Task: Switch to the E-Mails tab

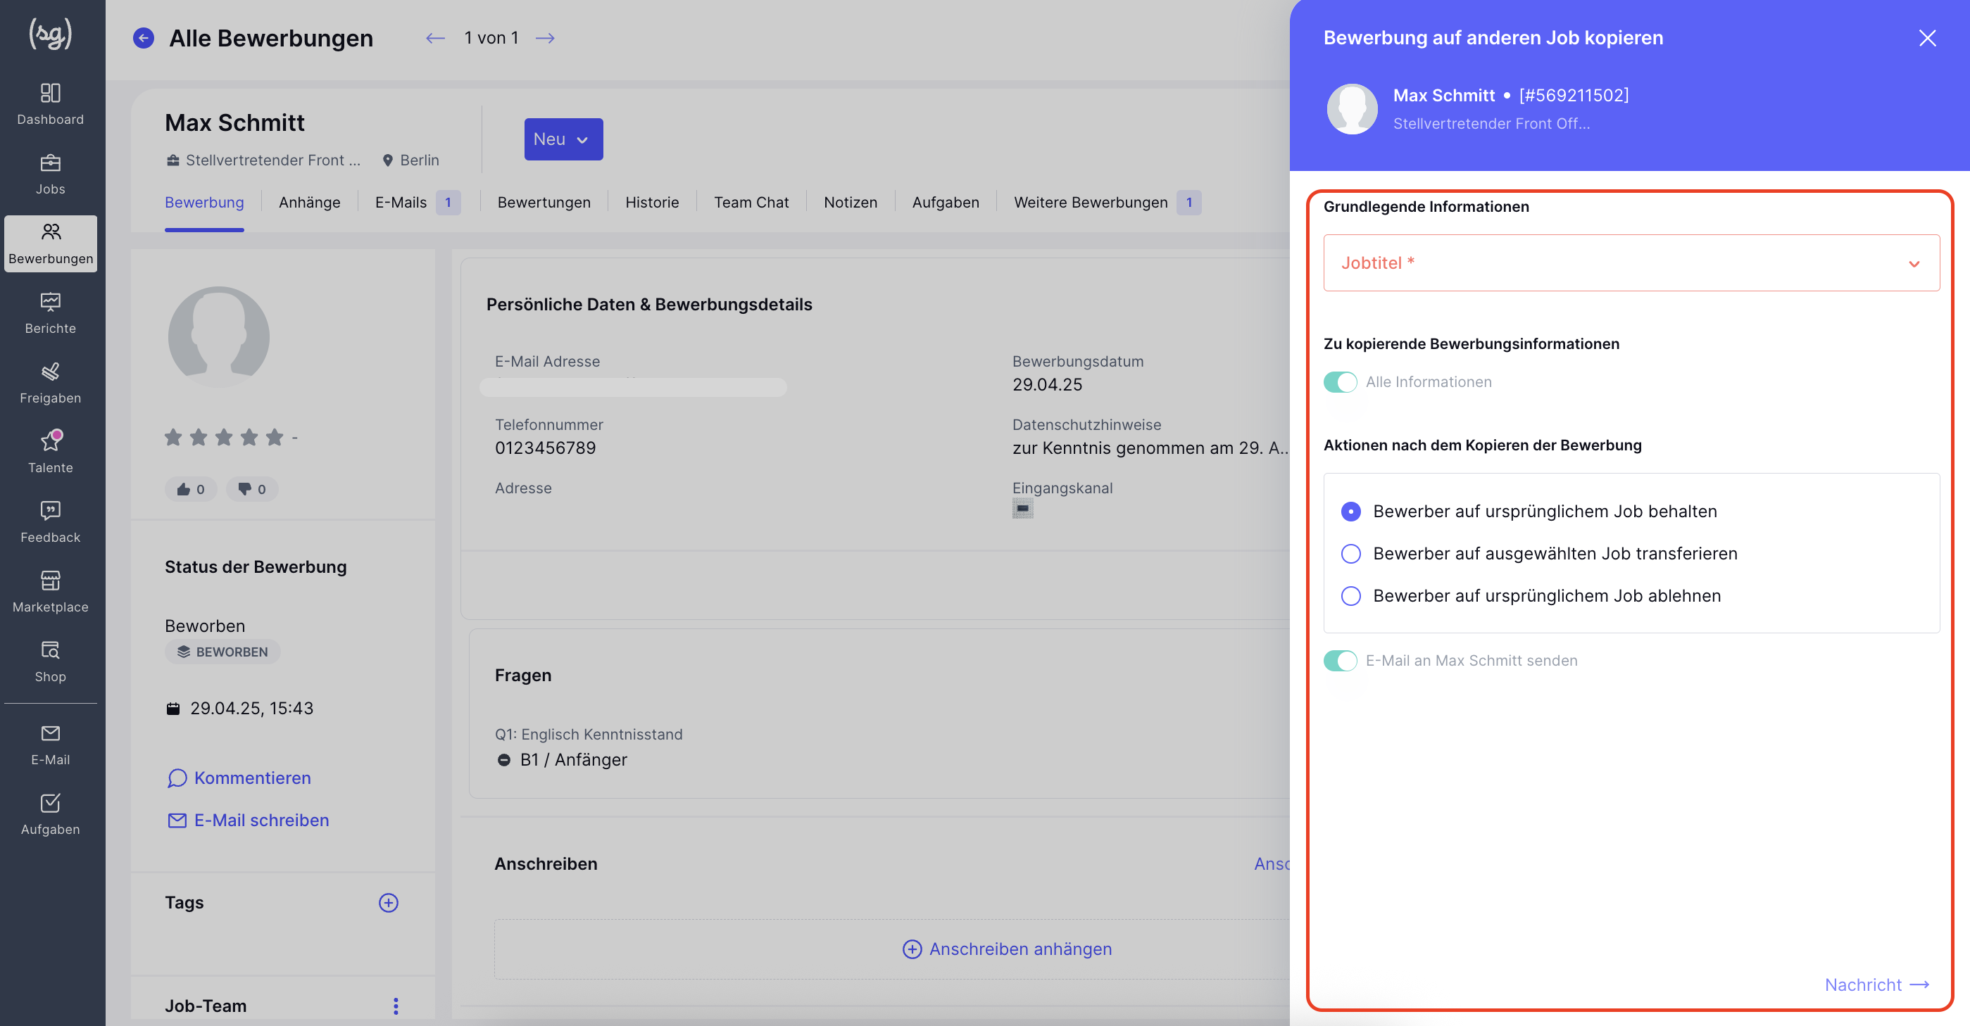Action: (x=417, y=203)
